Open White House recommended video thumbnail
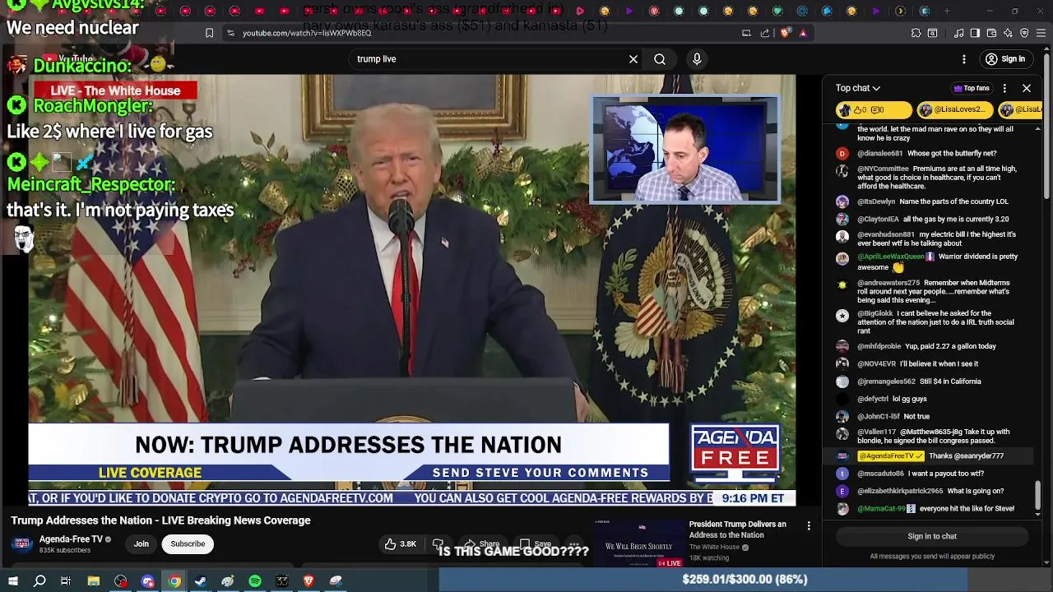The image size is (1053, 592). [x=641, y=543]
